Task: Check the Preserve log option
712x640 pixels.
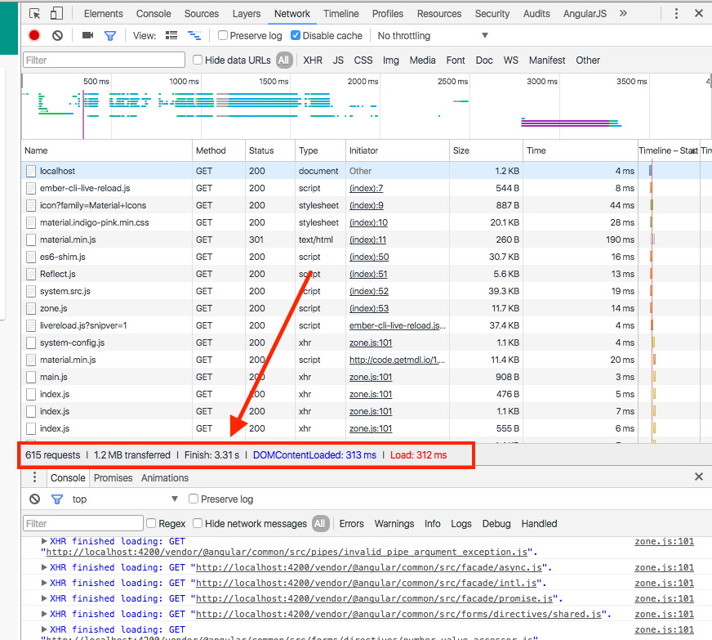Action: [x=222, y=35]
